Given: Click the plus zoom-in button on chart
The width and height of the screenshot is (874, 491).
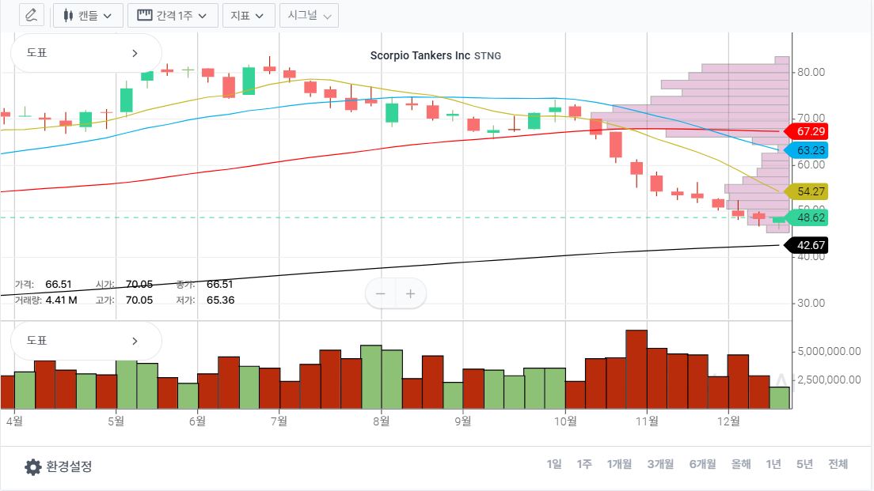Looking at the screenshot, I should click(x=410, y=294).
